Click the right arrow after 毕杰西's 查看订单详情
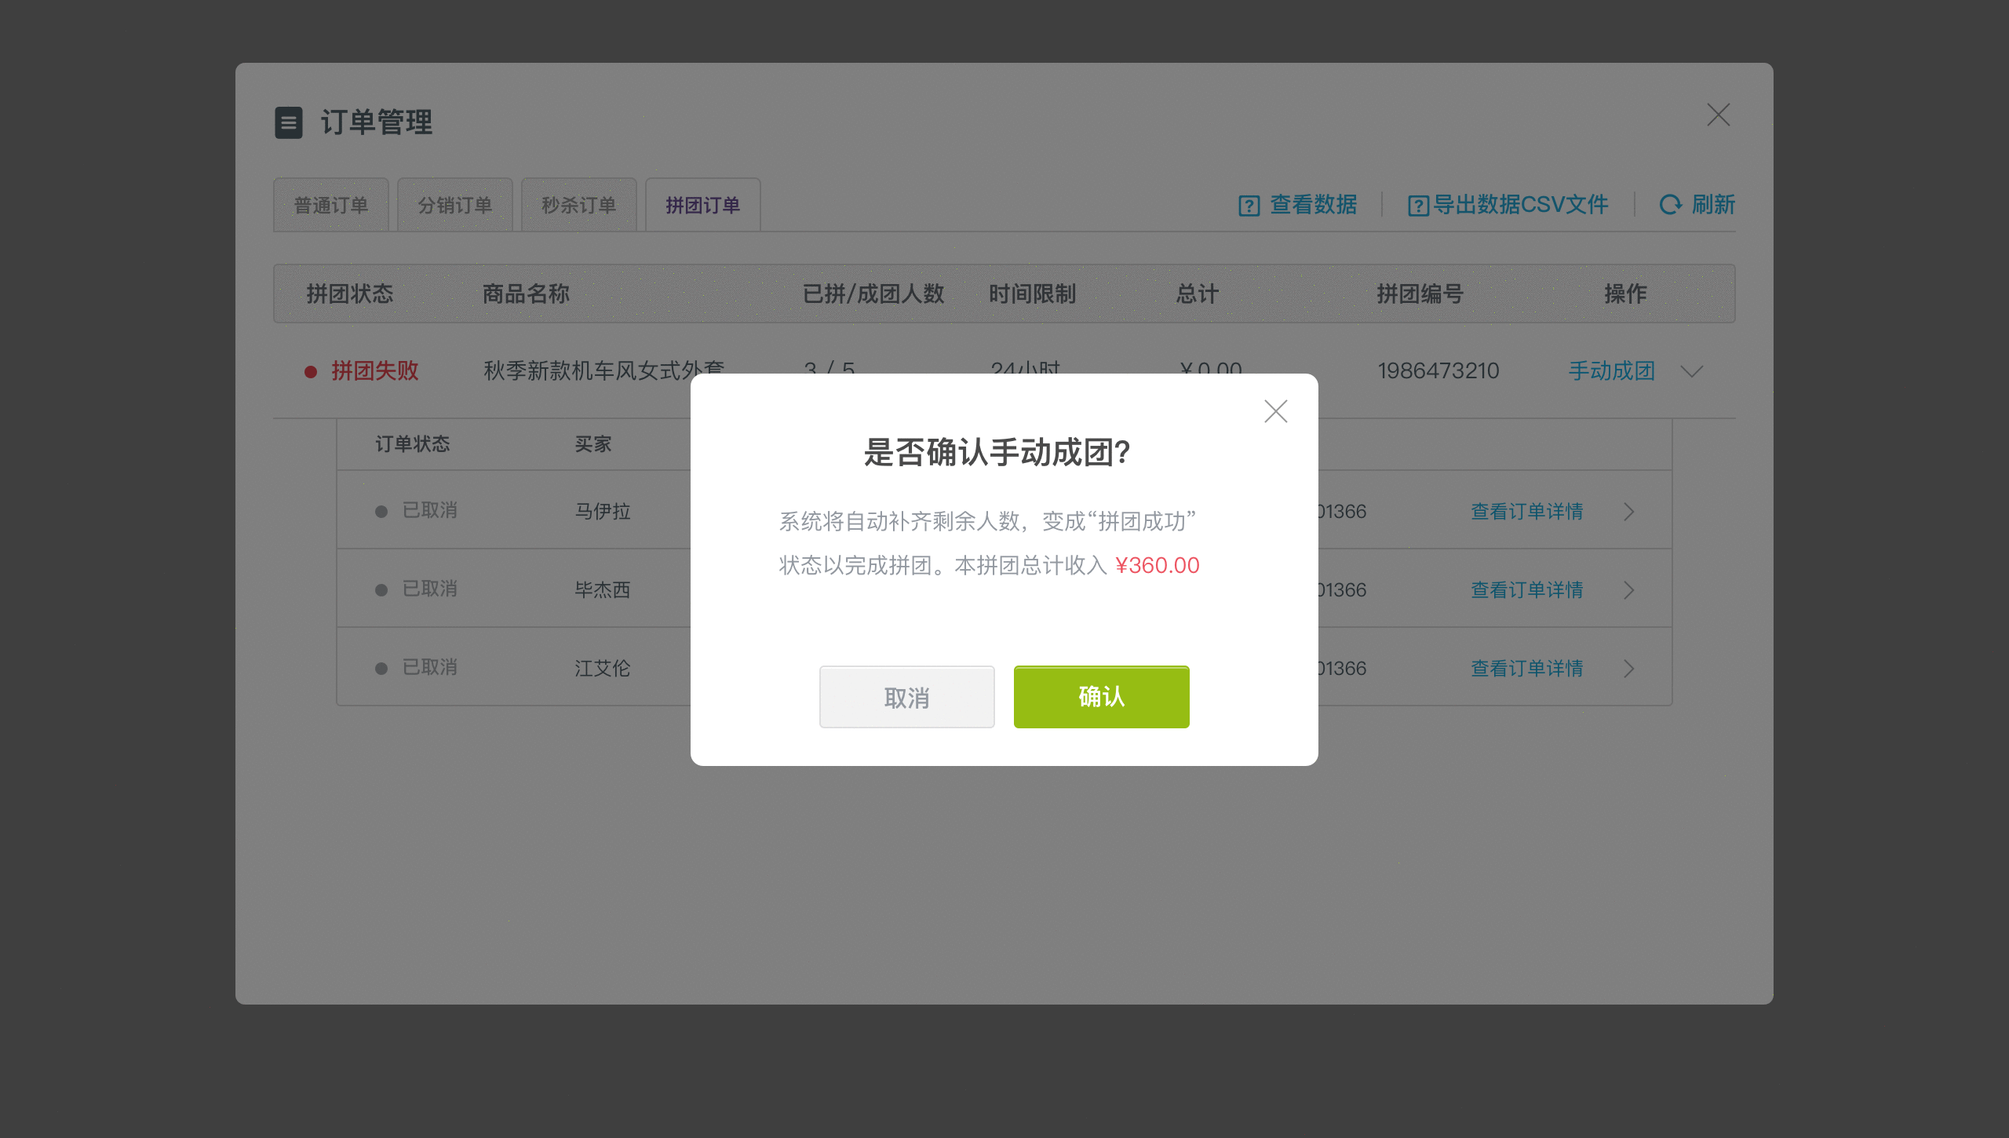This screenshot has height=1138, width=2009. [x=1629, y=589]
